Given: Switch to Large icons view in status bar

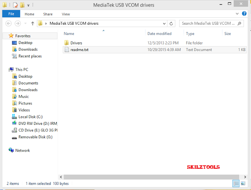Looking at the screenshot, I should tap(243, 183).
